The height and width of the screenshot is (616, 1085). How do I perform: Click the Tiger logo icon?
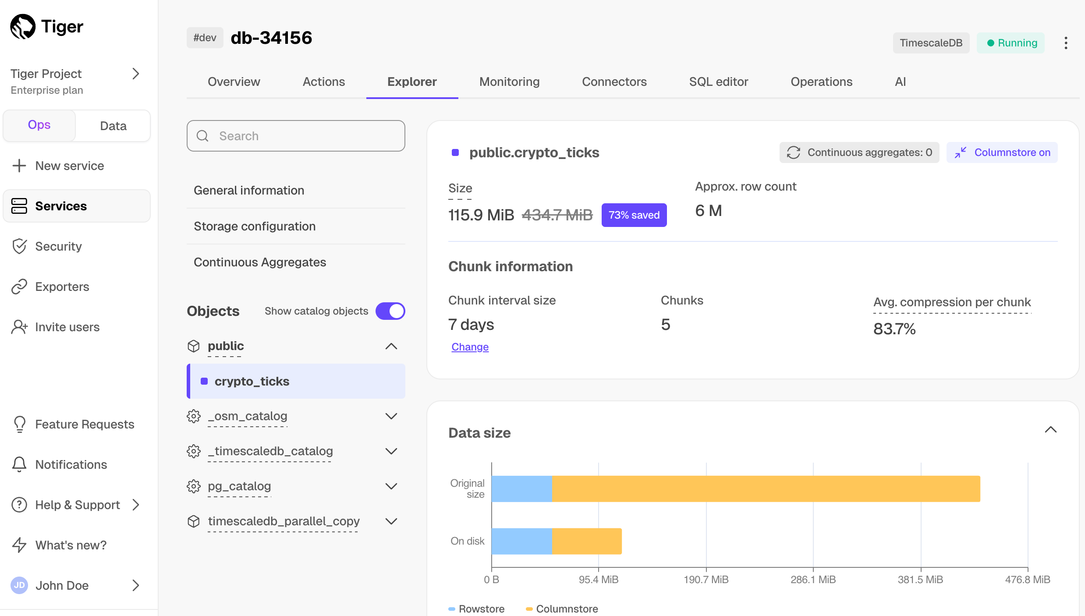point(23,27)
